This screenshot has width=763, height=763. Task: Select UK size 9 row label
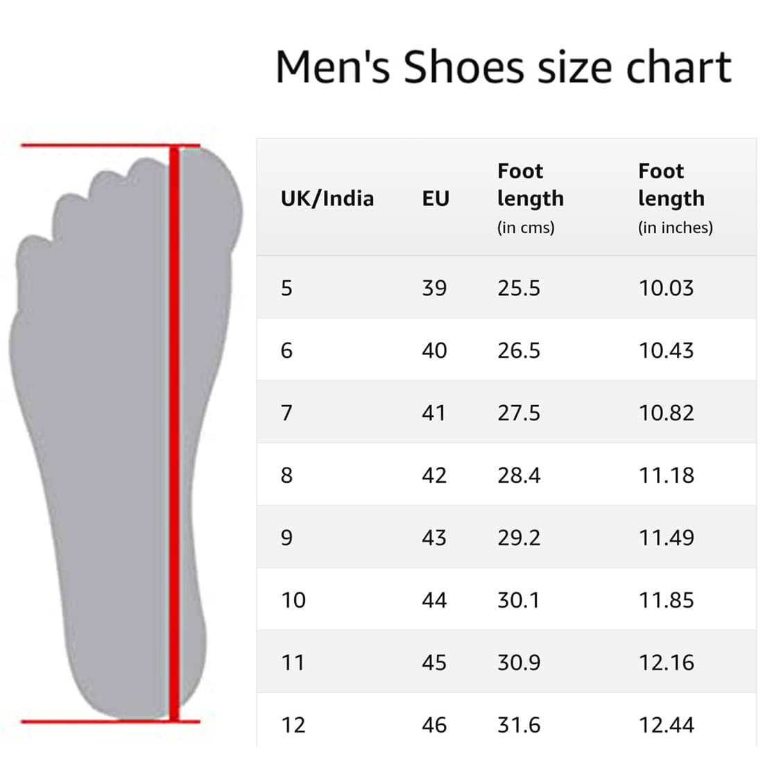[x=286, y=538]
